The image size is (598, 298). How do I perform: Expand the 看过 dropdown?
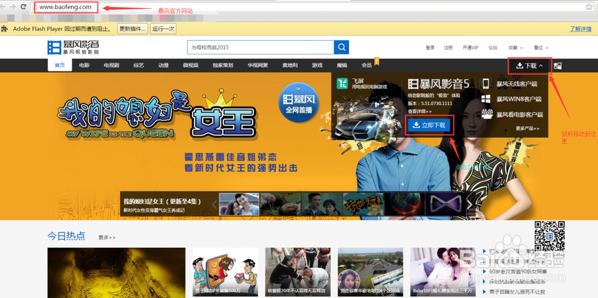click(541, 48)
